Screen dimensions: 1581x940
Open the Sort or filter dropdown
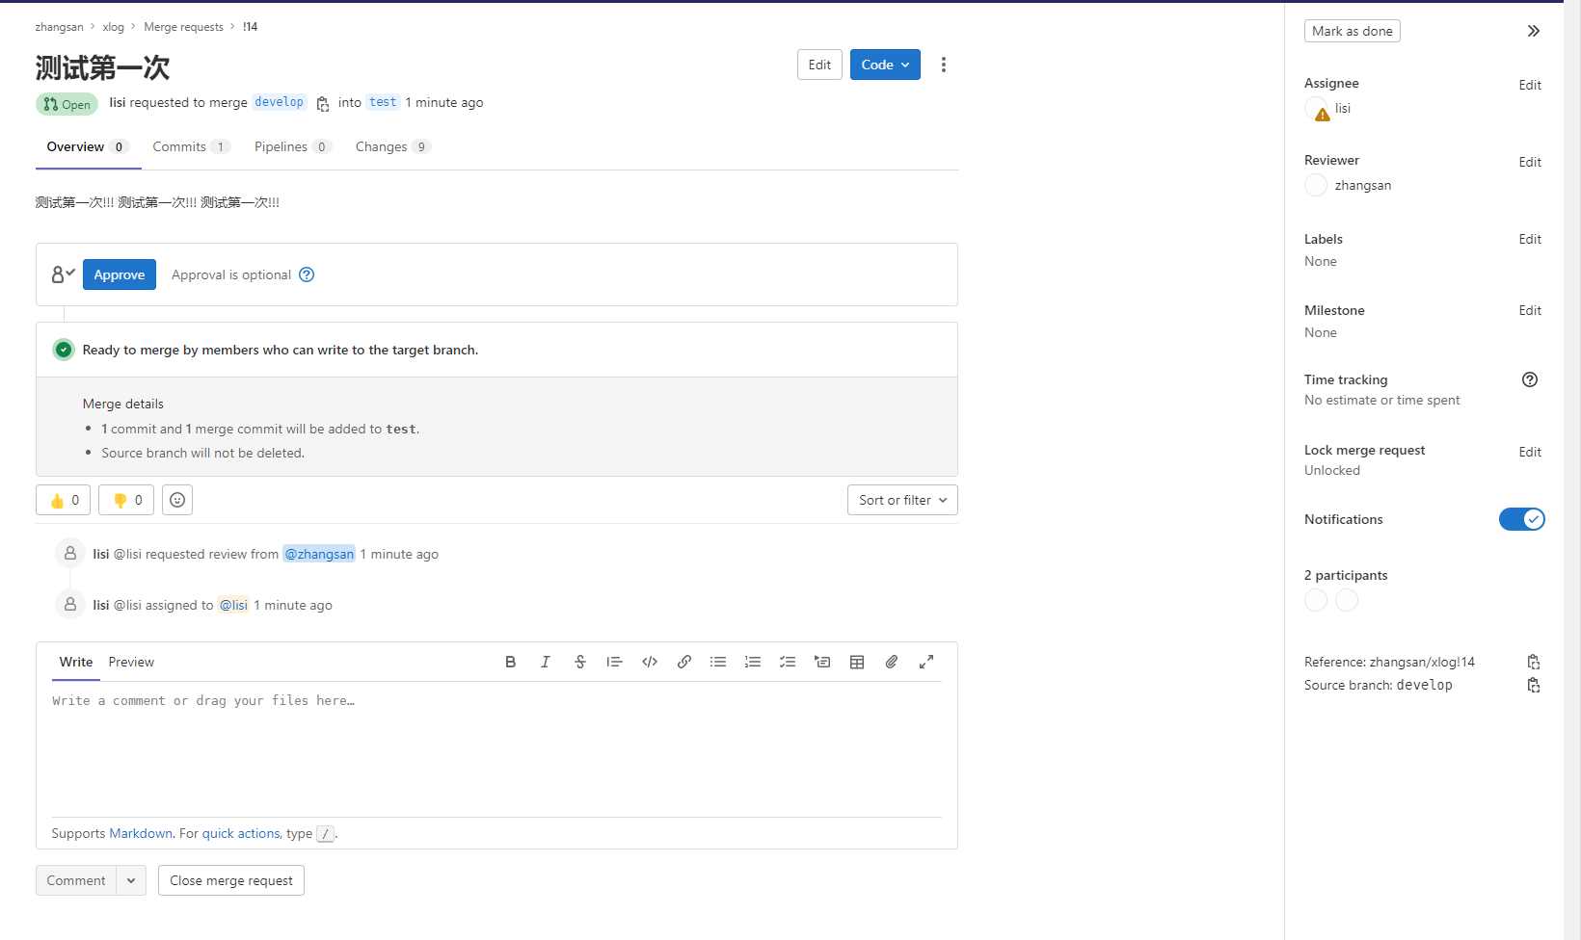click(x=900, y=500)
